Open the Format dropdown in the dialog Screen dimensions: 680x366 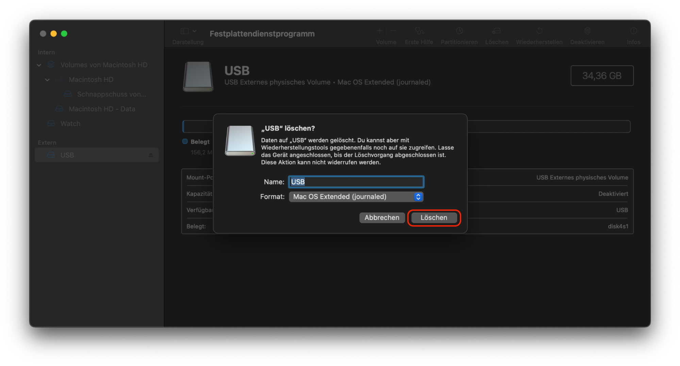click(418, 196)
